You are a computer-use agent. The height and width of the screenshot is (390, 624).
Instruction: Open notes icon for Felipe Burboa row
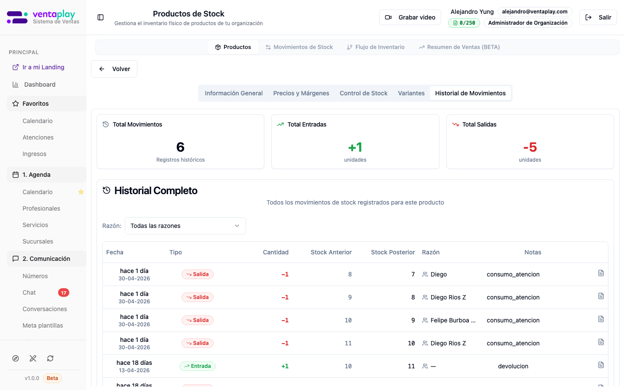[601, 319]
